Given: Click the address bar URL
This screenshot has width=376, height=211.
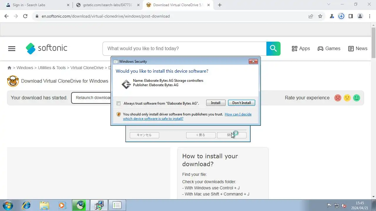Looking at the screenshot, I should pyautogui.click(x=106, y=16).
